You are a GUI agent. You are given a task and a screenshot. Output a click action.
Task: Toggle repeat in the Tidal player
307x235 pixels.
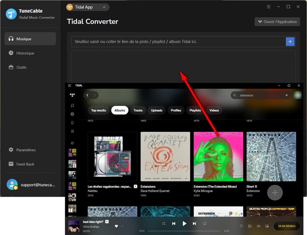click(205, 224)
